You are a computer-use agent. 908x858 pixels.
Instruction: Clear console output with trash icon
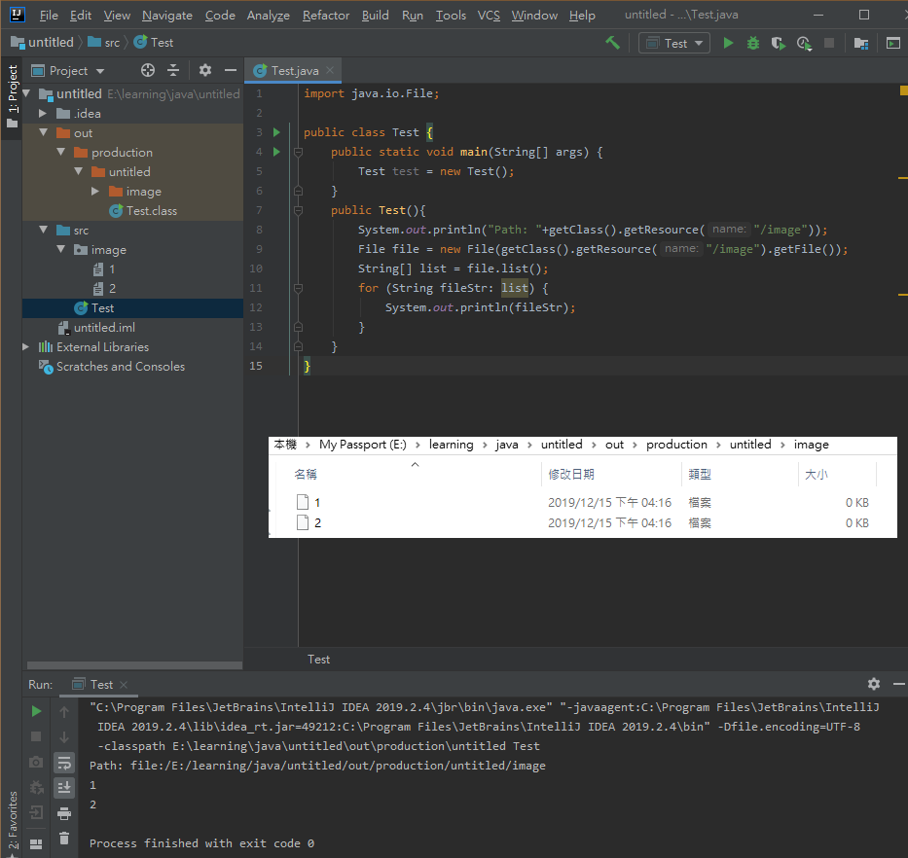click(x=64, y=839)
